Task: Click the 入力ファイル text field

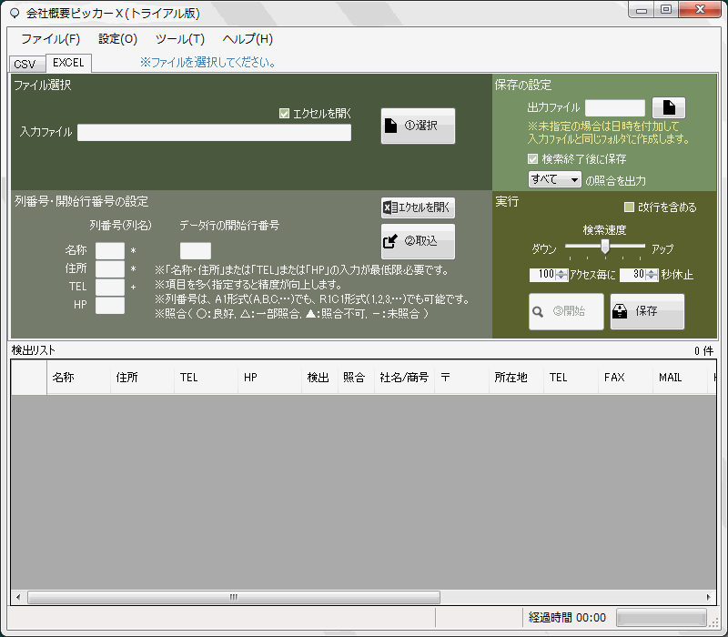Action: 214,133
